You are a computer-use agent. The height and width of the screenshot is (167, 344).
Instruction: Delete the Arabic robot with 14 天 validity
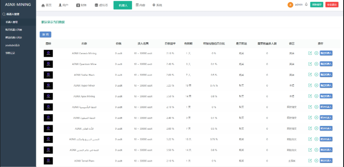316,150
